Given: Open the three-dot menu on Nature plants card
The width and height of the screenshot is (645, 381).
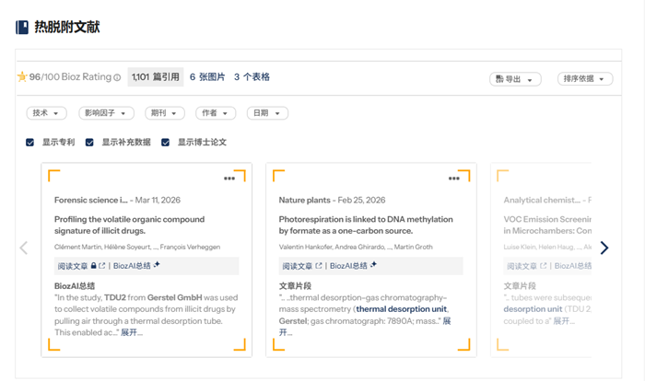Looking at the screenshot, I should 454,179.
